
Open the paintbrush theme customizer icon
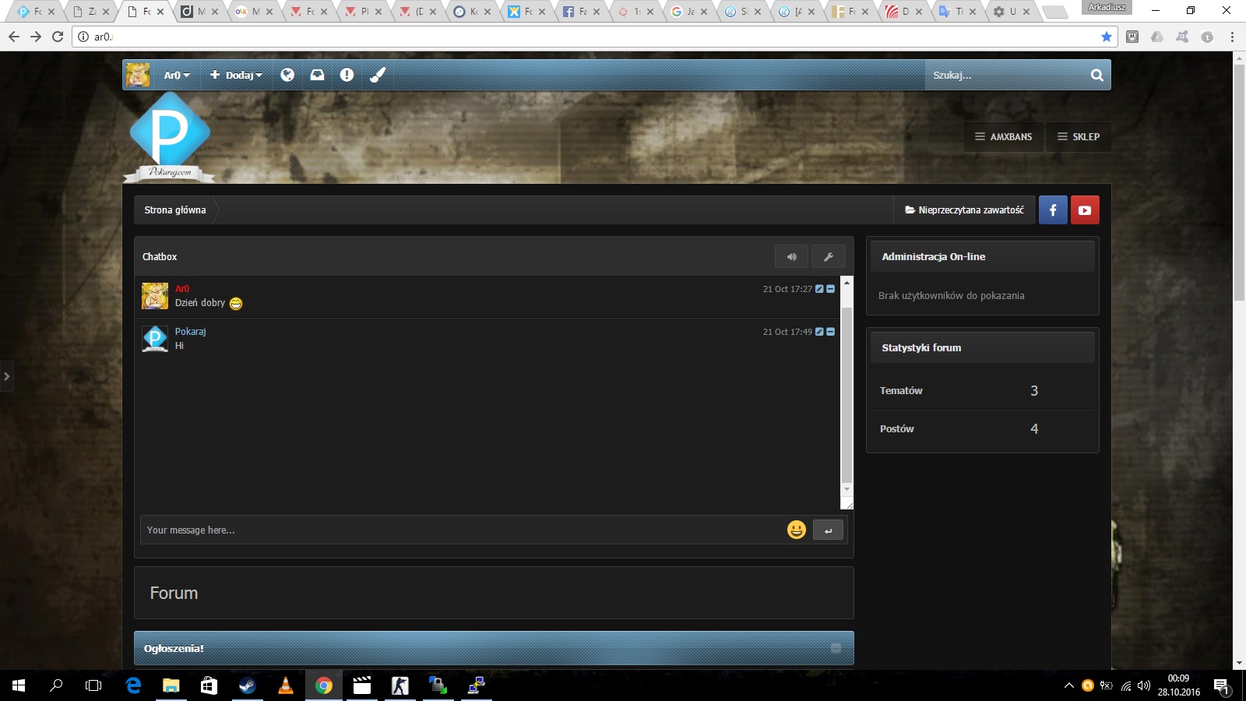378,75
